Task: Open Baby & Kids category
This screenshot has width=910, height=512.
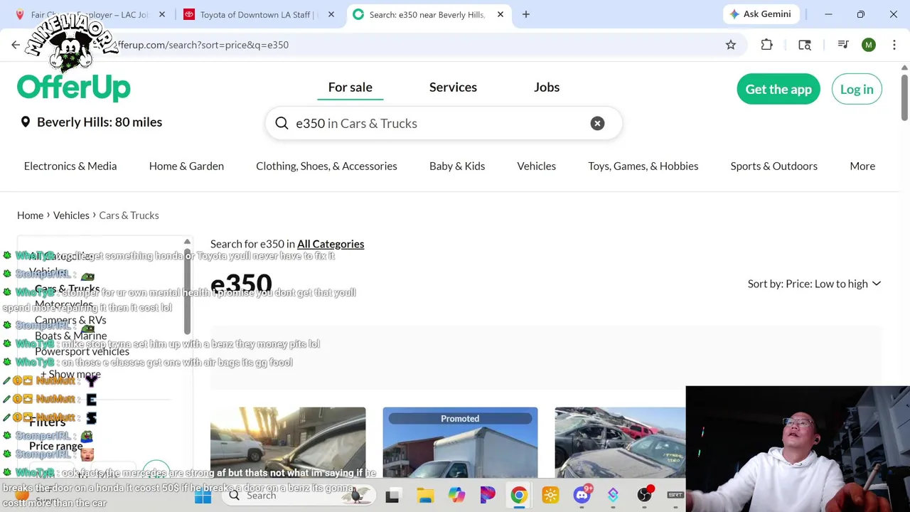Action: click(x=457, y=166)
